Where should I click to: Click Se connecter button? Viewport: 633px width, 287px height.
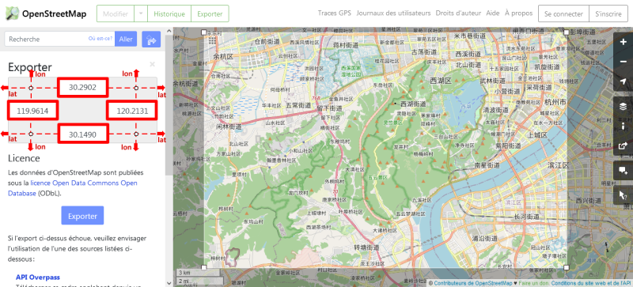tap(563, 13)
